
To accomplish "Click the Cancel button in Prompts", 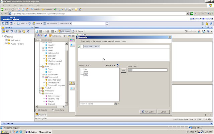I will 164,112.
